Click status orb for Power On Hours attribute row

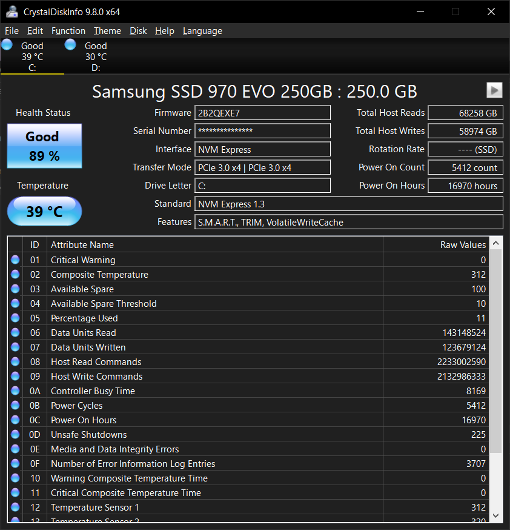tap(15, 420)
